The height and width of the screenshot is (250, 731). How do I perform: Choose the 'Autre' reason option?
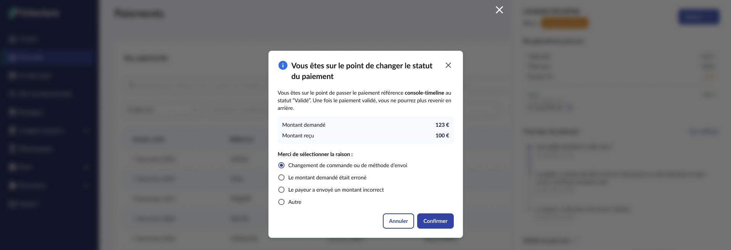pyautogui.click(x=281, y=202)
